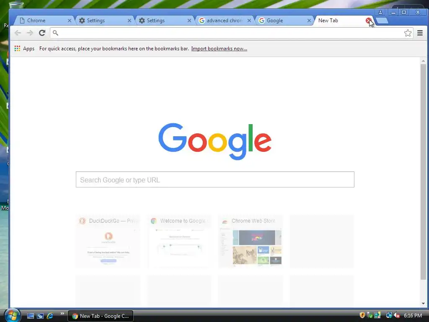Go back with the back arrow
Viewport: 429px width, 322px height.
tap(18, 33)
